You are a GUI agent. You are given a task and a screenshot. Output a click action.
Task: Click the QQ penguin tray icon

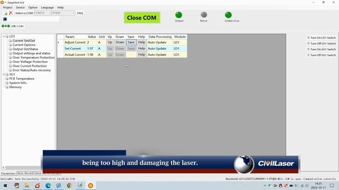281,185
